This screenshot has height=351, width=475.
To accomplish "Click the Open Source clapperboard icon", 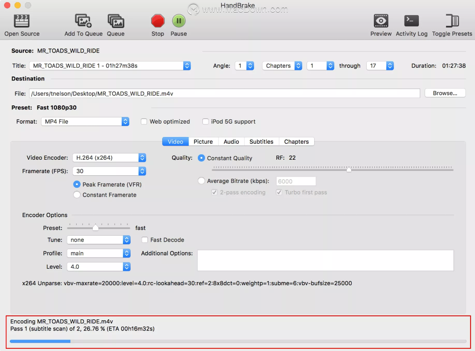I will 22,20.
